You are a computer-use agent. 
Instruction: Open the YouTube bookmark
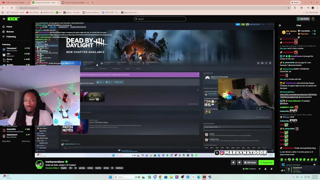click(32, 12)
